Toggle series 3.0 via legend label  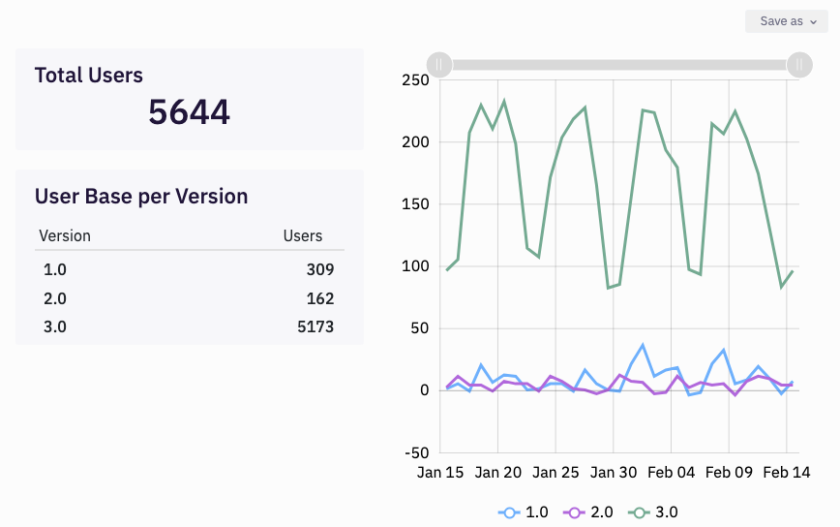point(667,511)
